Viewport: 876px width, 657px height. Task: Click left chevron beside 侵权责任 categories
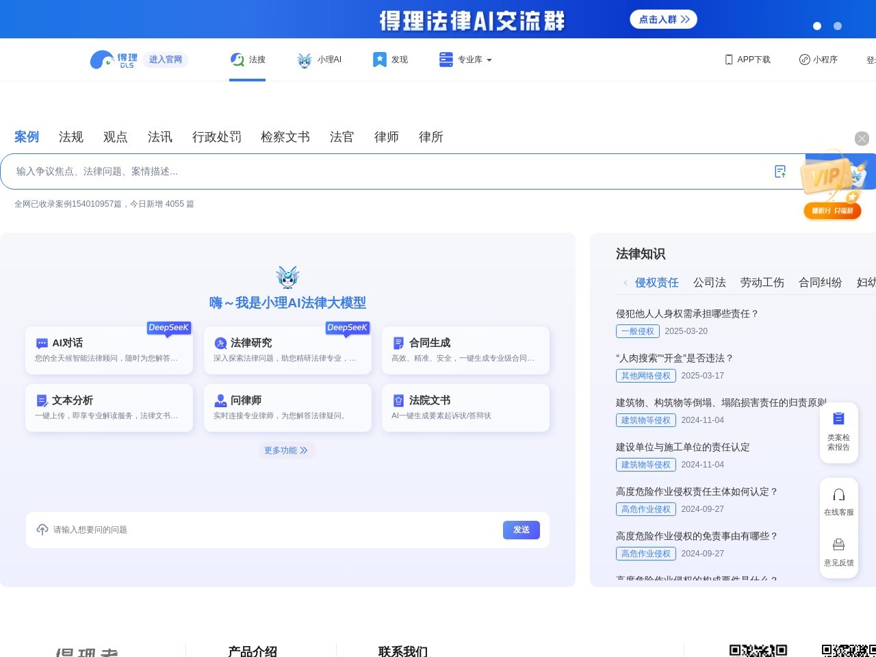(626, 282)
